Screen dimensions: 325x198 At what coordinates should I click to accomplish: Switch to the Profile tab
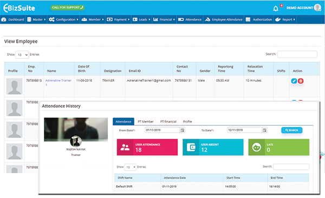pos(187,122)
